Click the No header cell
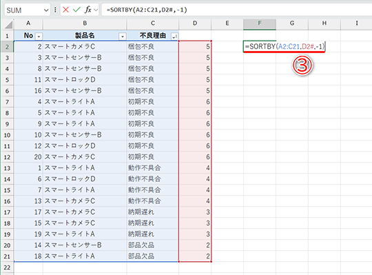This screenshot has width=372, height=275. pyautogui.click(x=28, y=36)
